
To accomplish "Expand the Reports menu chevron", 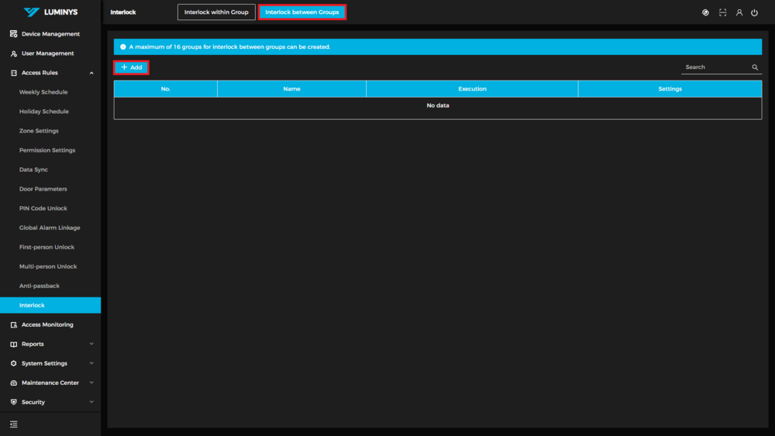I will click(91, 344).
